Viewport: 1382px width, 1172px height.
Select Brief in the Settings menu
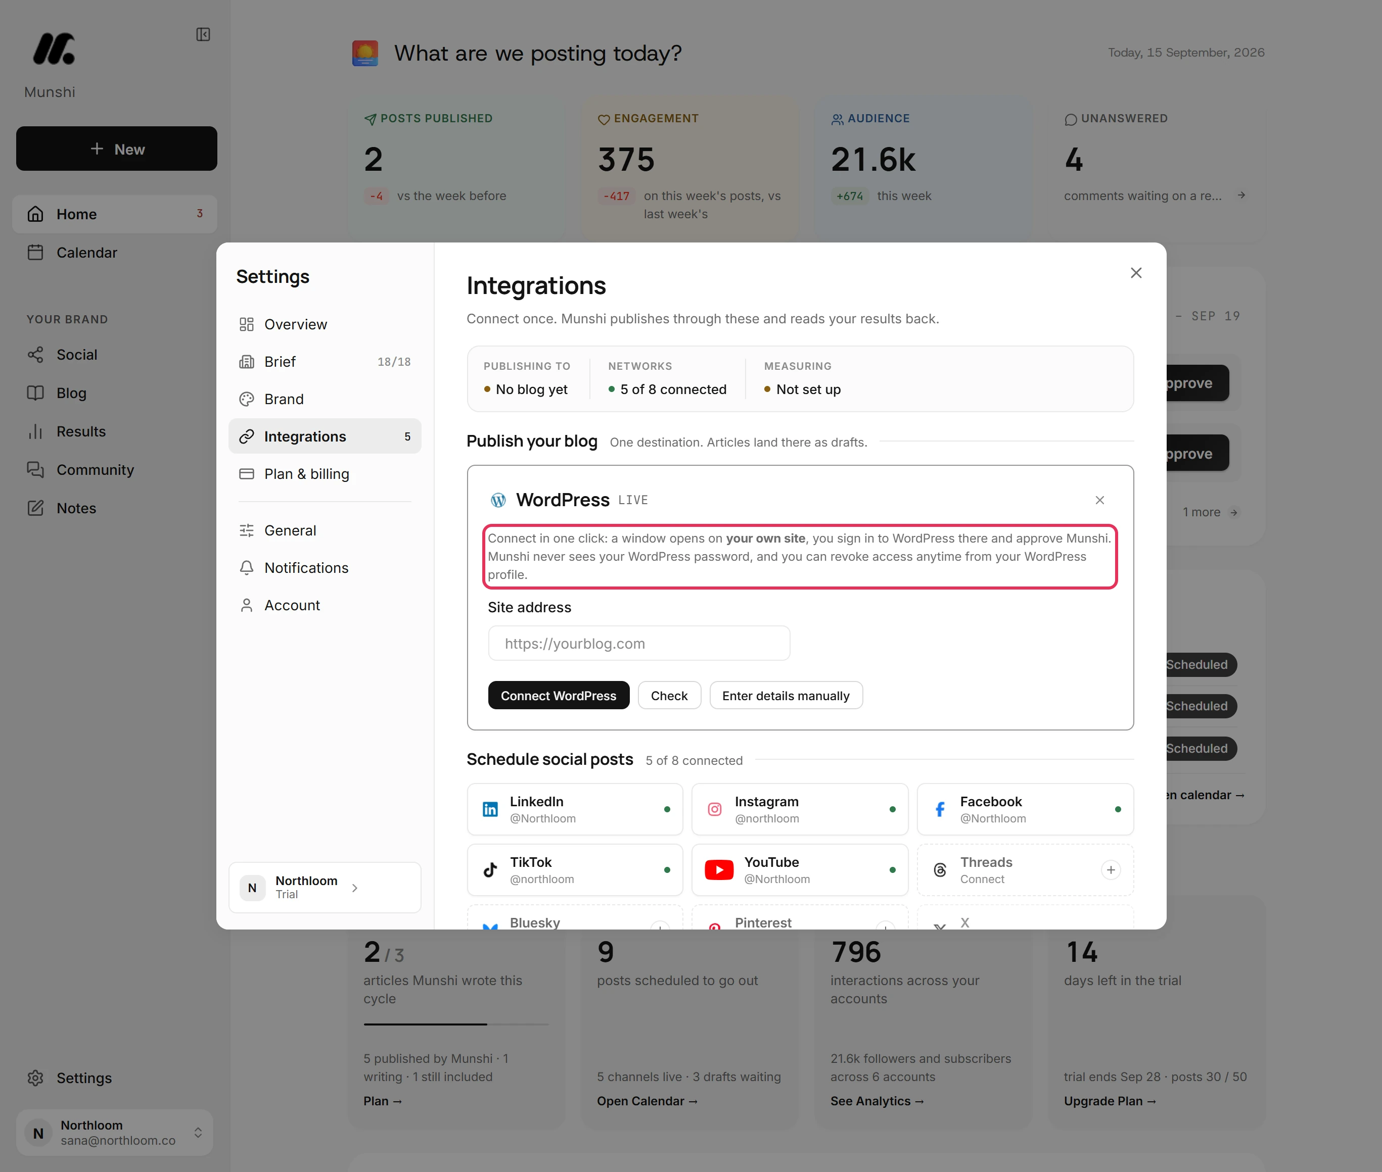tap(325, 361)
